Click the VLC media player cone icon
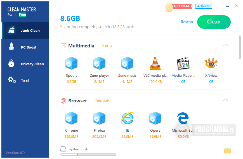Viewport: 243px width, 159px height. [x=155, y=63]
